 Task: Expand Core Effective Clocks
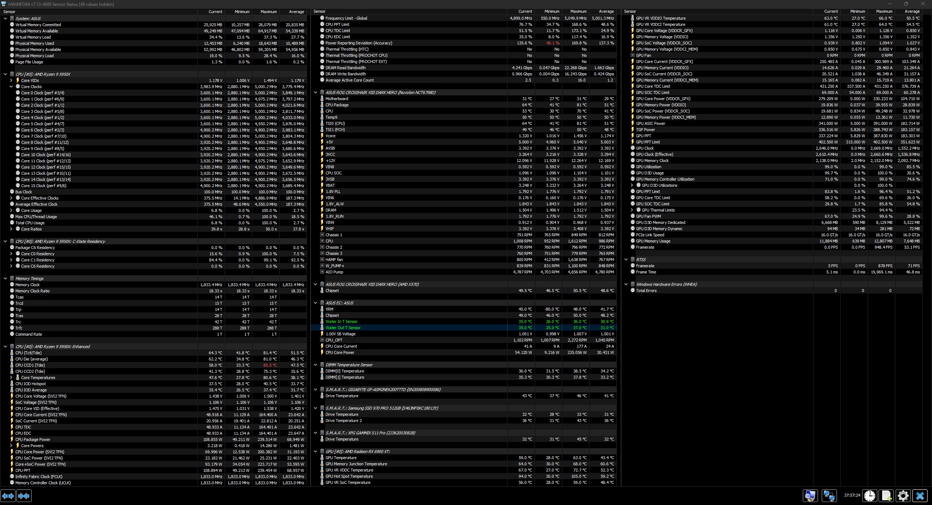click(11, 198)
